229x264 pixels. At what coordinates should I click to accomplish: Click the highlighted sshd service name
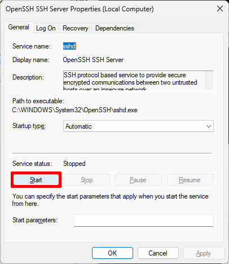pyautogui.click(x=69, y=46)
